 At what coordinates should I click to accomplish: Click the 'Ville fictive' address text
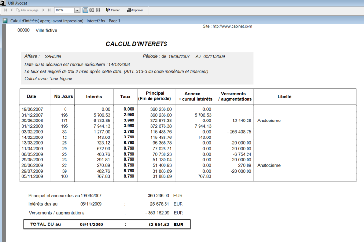tap(47, 30)
